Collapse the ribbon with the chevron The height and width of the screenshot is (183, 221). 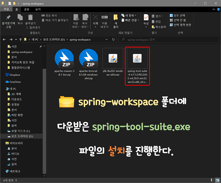click(x=214, y=9)
